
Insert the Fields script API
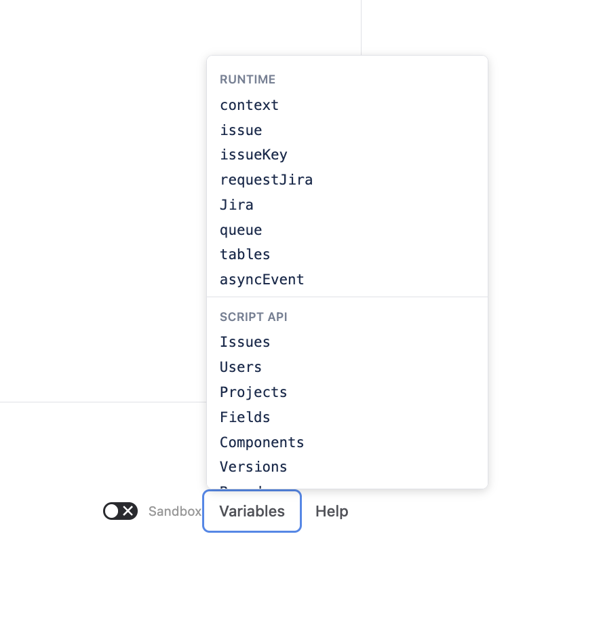click(245, 417)
